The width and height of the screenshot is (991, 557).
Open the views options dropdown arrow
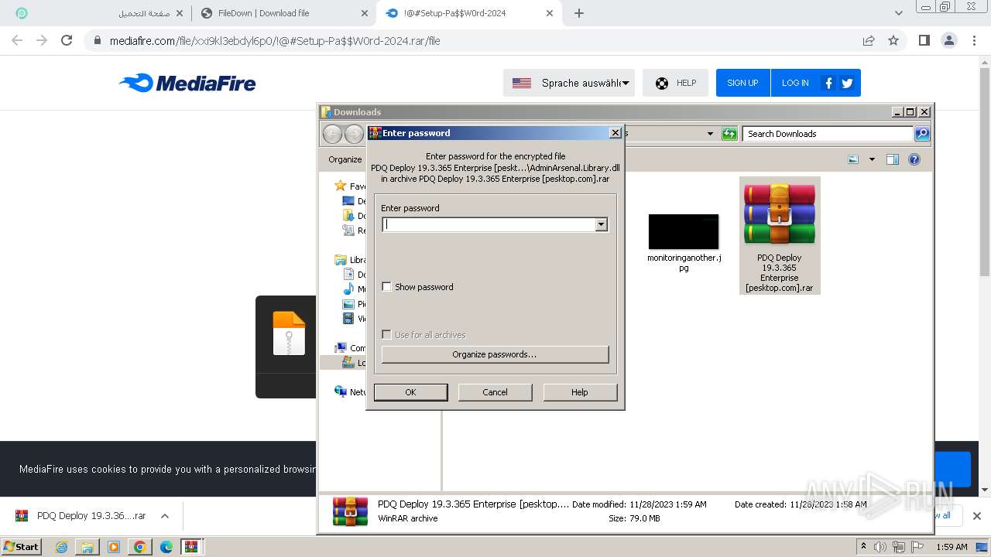point(872,159)
